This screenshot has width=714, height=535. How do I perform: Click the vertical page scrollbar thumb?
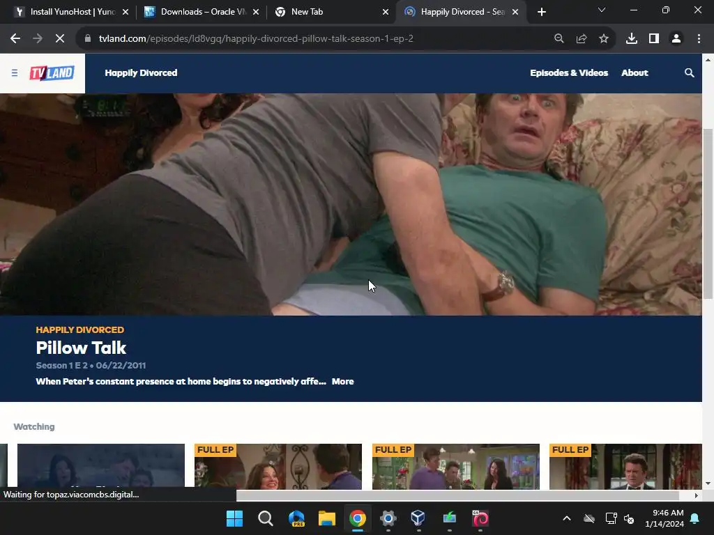pos(708,214)
